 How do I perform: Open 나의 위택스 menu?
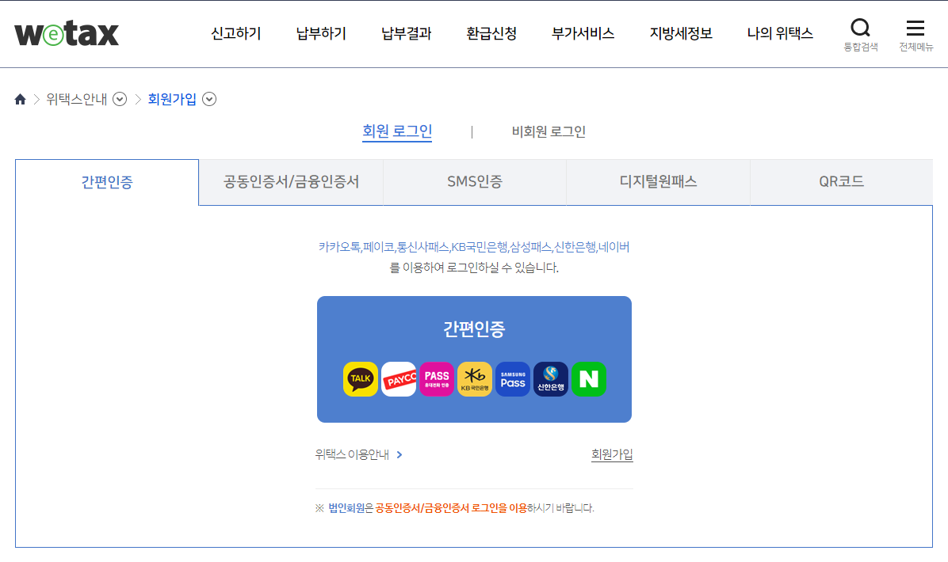point(780,34)
